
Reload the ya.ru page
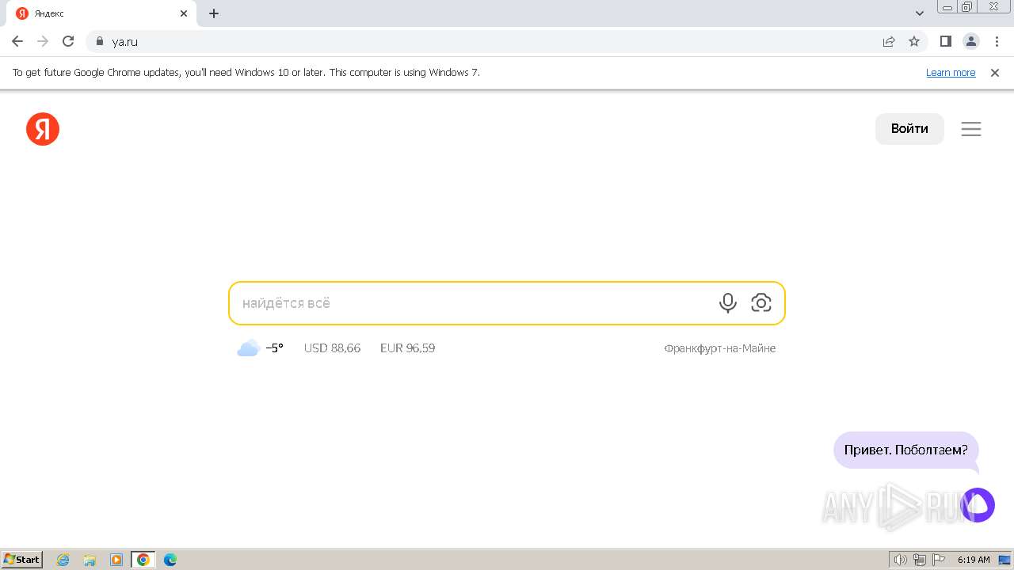coord(68,41)
